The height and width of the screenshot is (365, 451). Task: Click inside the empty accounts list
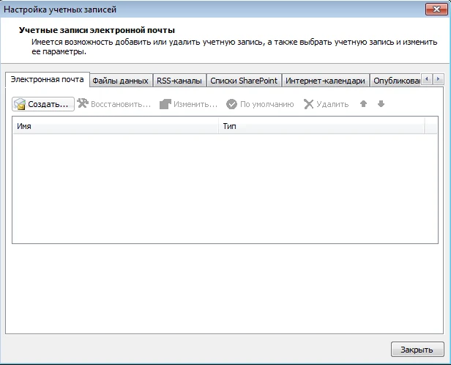click(220, 187)
